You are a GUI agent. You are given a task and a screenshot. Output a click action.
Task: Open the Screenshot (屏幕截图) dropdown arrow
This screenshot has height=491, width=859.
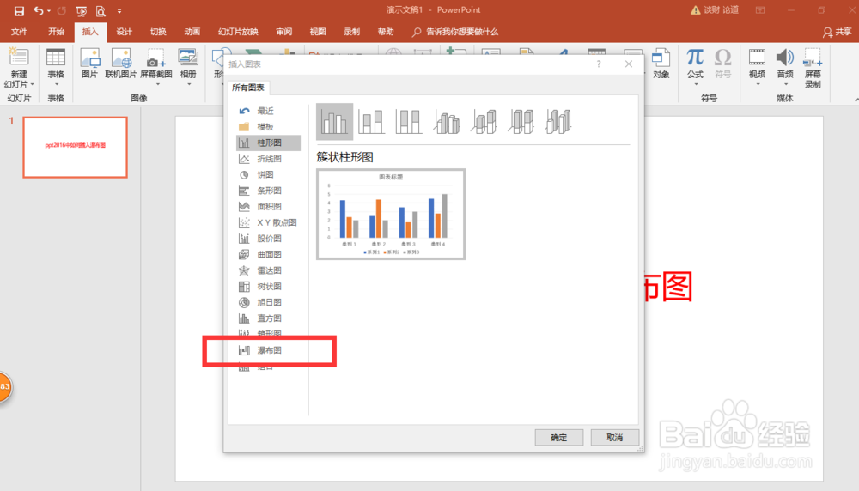(158, 84)
